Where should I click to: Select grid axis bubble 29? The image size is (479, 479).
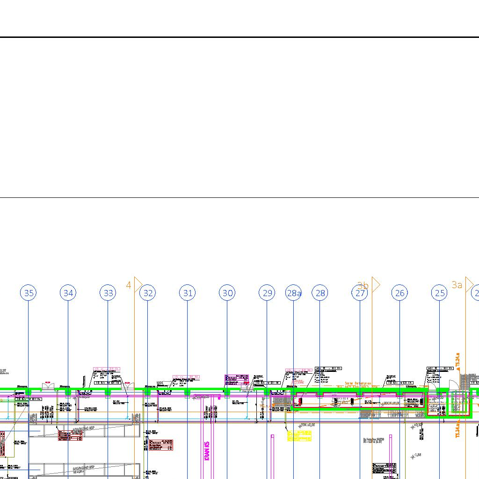pos(267,293)
